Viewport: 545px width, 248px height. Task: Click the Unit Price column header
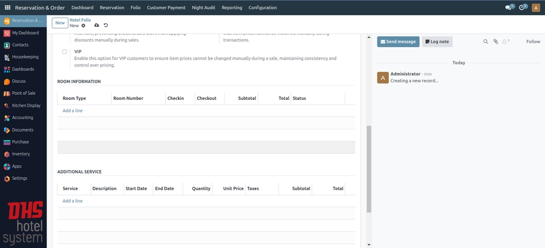click(x=229, y=188)
